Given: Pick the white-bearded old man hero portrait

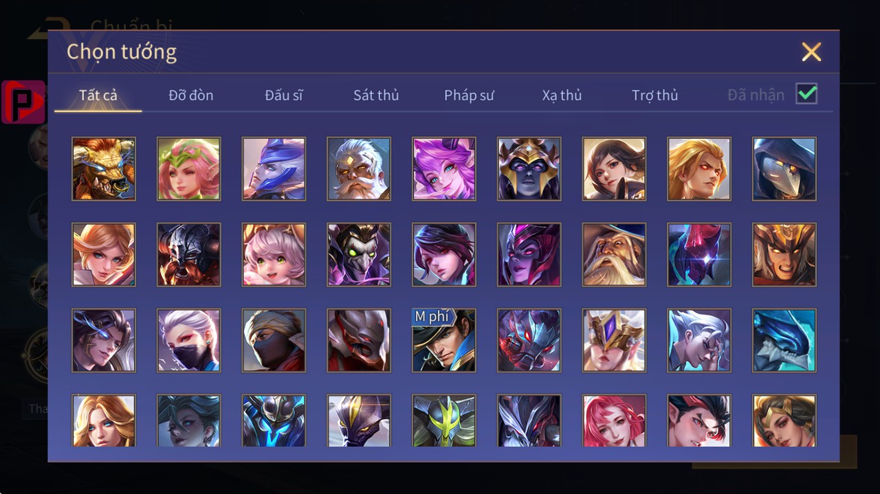Looking at the screenshot, I should pos(359,169).
